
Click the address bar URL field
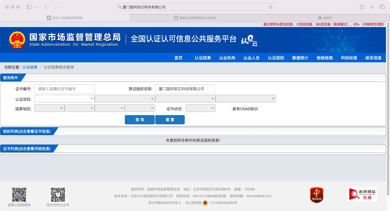(x=195, y=7)
